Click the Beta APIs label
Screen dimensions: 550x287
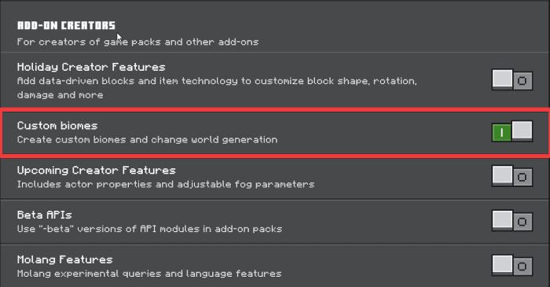coord(45,215)
